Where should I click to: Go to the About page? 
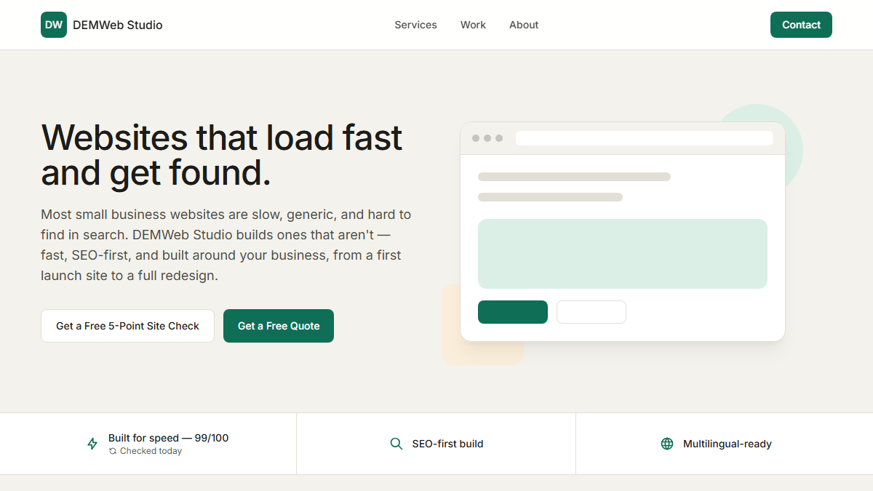point(524,25)
